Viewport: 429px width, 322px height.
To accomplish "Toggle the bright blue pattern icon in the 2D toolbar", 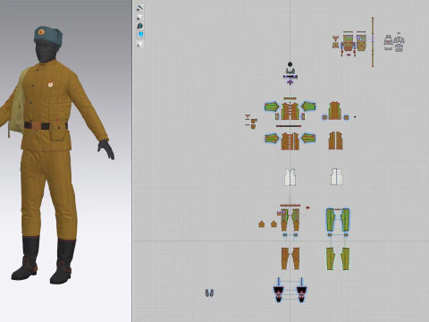I will click(x=139, y=35).
